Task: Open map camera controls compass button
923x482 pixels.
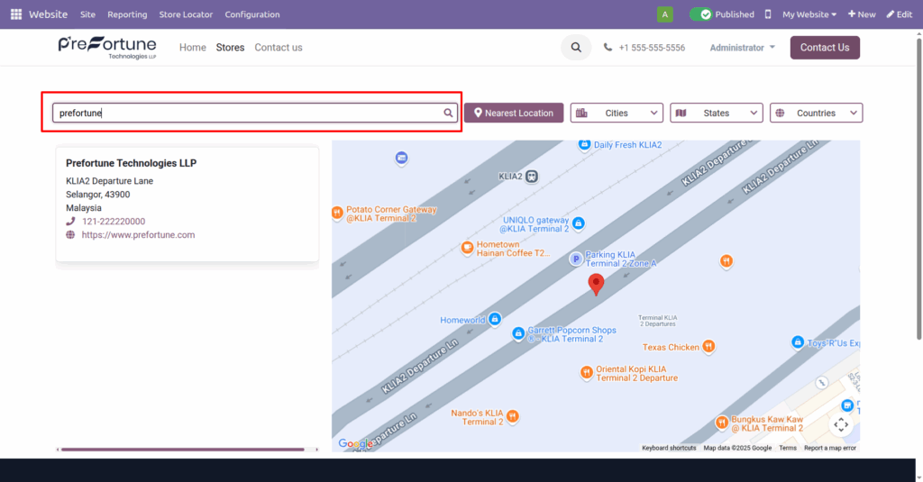Action: (841, 424)
